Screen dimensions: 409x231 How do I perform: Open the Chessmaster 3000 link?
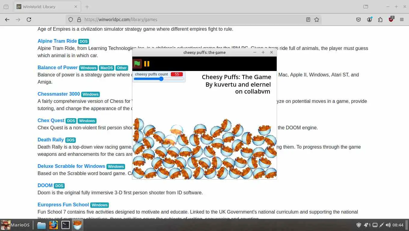[59, 94]
